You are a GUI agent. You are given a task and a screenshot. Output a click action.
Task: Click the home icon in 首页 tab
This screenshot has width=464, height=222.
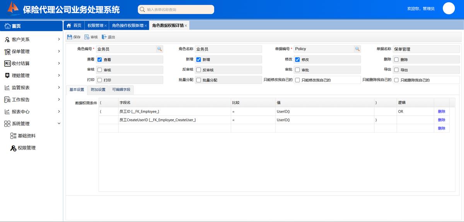[x=69, y=25]
